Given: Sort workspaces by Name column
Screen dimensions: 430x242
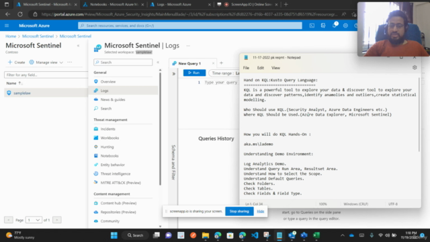Looking at the screenshot, I should click(x=14, y=83).
